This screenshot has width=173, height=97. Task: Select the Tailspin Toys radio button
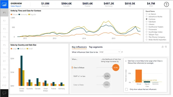point(147,34)
